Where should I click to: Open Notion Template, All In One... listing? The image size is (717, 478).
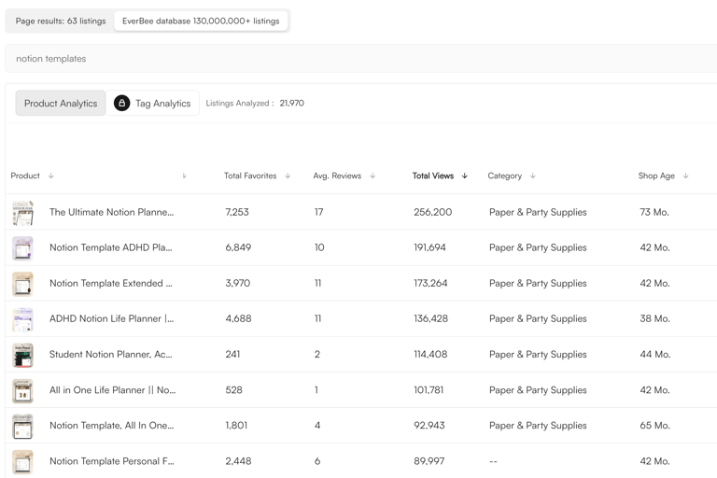pos(112,426)
